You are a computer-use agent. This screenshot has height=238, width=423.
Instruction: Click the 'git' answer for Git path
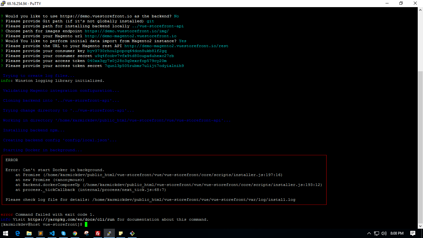tap(150, 21)
